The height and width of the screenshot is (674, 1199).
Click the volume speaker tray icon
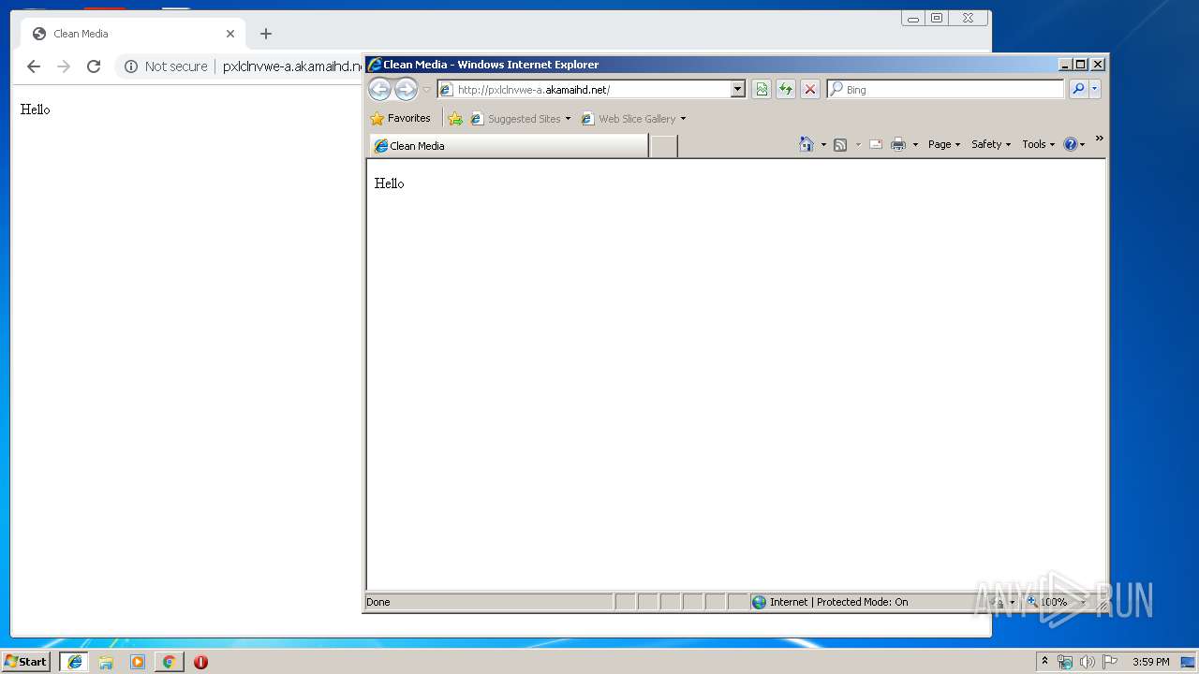(x=1088, y=662)
